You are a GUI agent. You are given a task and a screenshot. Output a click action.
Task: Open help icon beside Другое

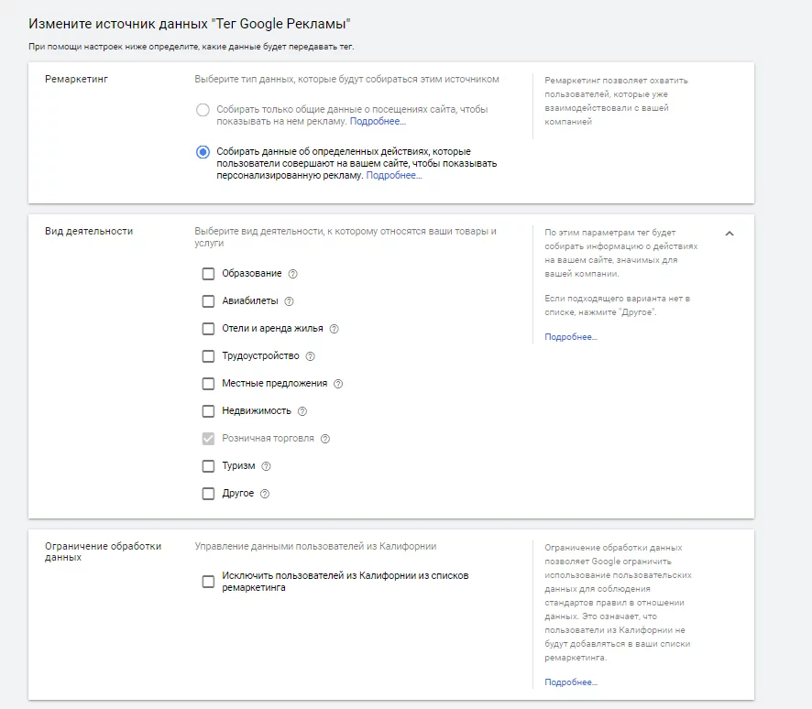tap(265, 494)
